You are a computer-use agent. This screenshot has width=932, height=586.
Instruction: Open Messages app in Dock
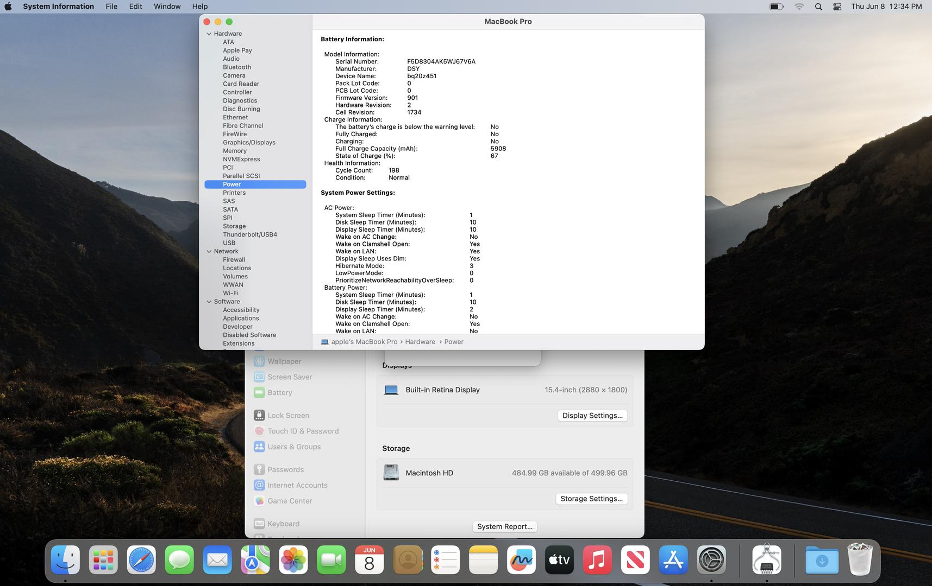pyautogui.click(x=179, y=560)
